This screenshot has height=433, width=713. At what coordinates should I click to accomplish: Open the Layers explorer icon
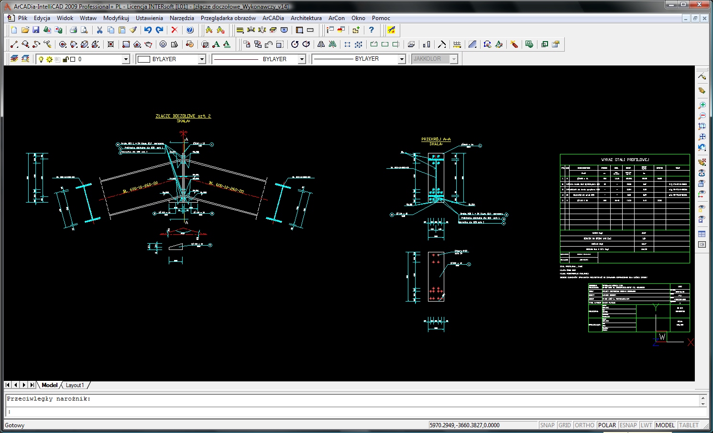(x=14, y=59)
